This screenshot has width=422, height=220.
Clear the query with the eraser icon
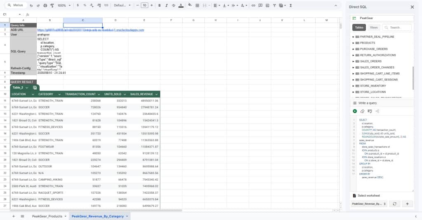(362, 111)
